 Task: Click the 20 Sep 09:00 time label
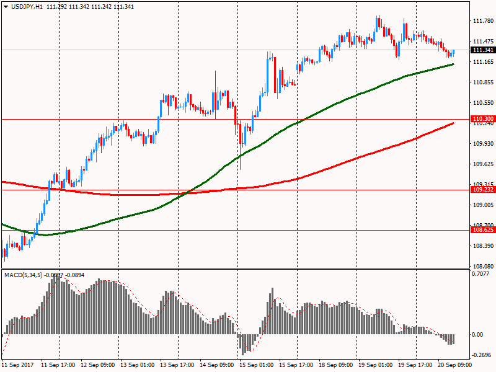click(454, 365)
